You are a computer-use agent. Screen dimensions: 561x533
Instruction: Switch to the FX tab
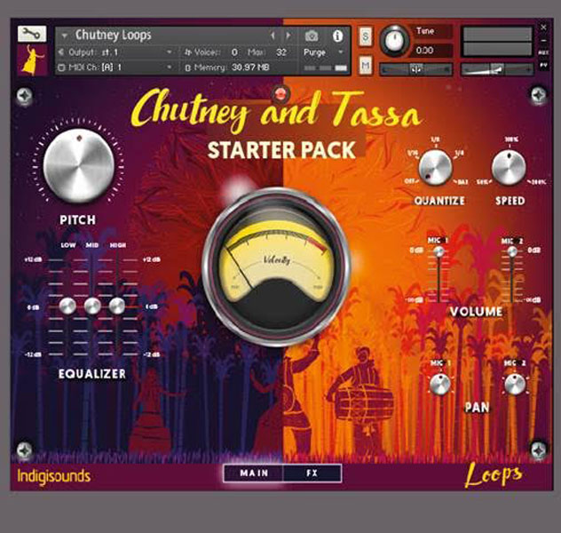[312, 473]
